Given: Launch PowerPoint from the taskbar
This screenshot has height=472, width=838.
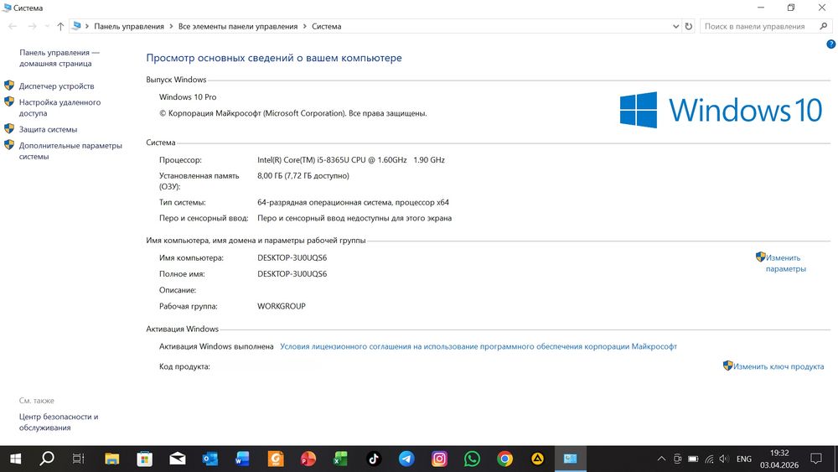Looking at the screenshot, I should click(x=308, y=459).
